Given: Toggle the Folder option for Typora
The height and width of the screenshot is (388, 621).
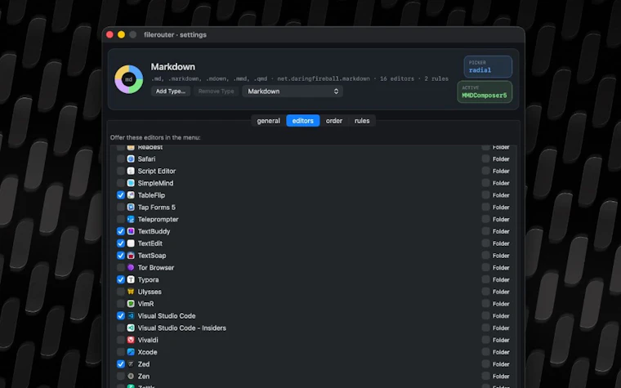Looking at the screenshot, I should pyautogui.click(x=485, y=279).
